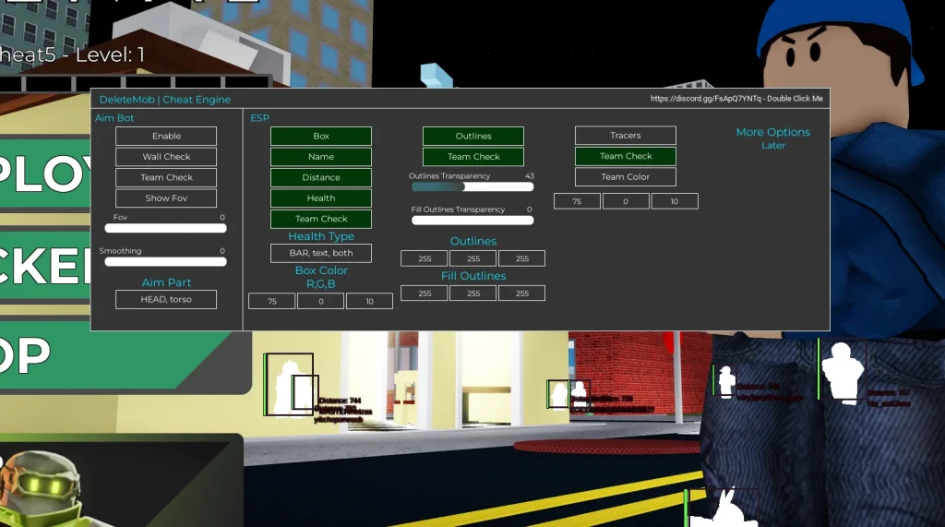Toggle ESP Distance option

click(320, 177)
